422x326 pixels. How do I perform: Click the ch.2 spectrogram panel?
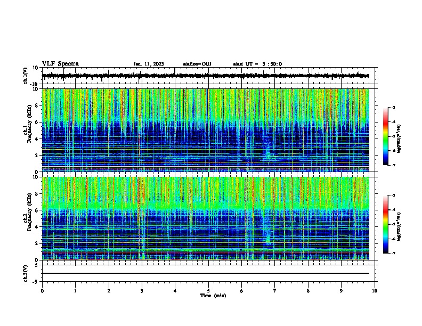pos(206,218)
